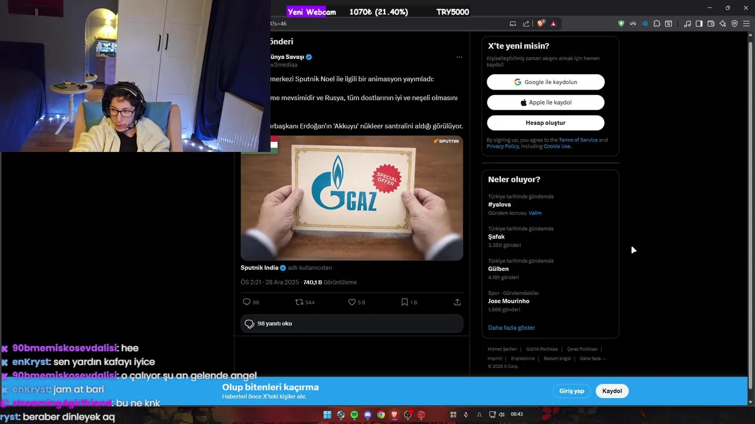Open the green shield extension icon
This screenshot has width=755, height=424.
click(x=621, y=24)
